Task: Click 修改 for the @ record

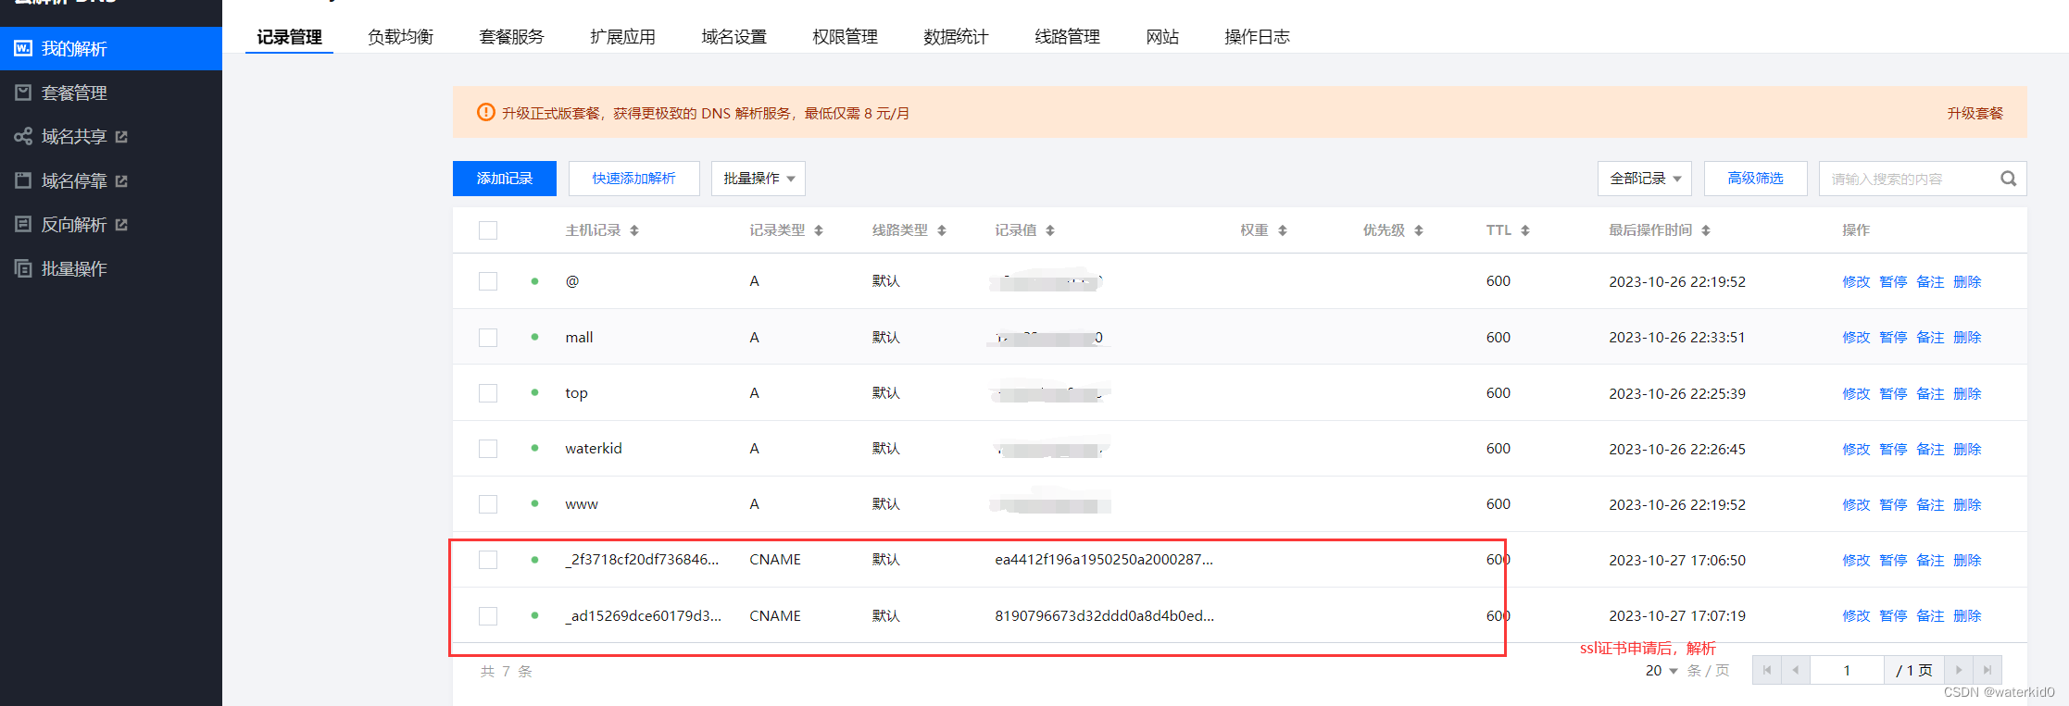Action: pyautogui.click(x=1856, y=282)
